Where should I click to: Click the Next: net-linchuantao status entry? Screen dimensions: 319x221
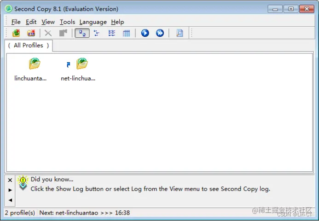(x=84, y=213)
